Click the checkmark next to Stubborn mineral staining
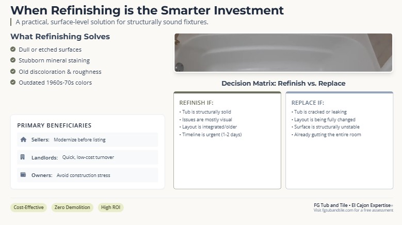 pyautogui.click(x=13, y=60)
